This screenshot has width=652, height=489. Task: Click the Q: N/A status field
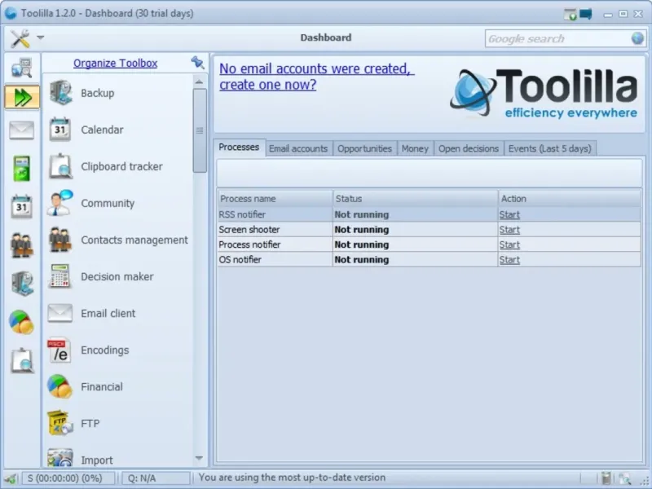[x=156, y=478]
